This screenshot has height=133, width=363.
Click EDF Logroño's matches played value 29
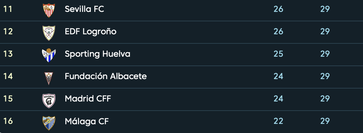[x=325, y=31]
